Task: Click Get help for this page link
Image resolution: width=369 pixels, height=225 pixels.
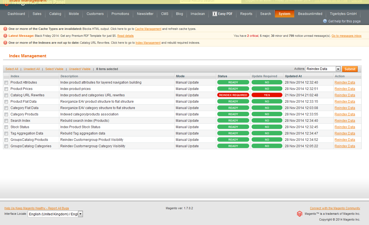Action: [344, 21]
